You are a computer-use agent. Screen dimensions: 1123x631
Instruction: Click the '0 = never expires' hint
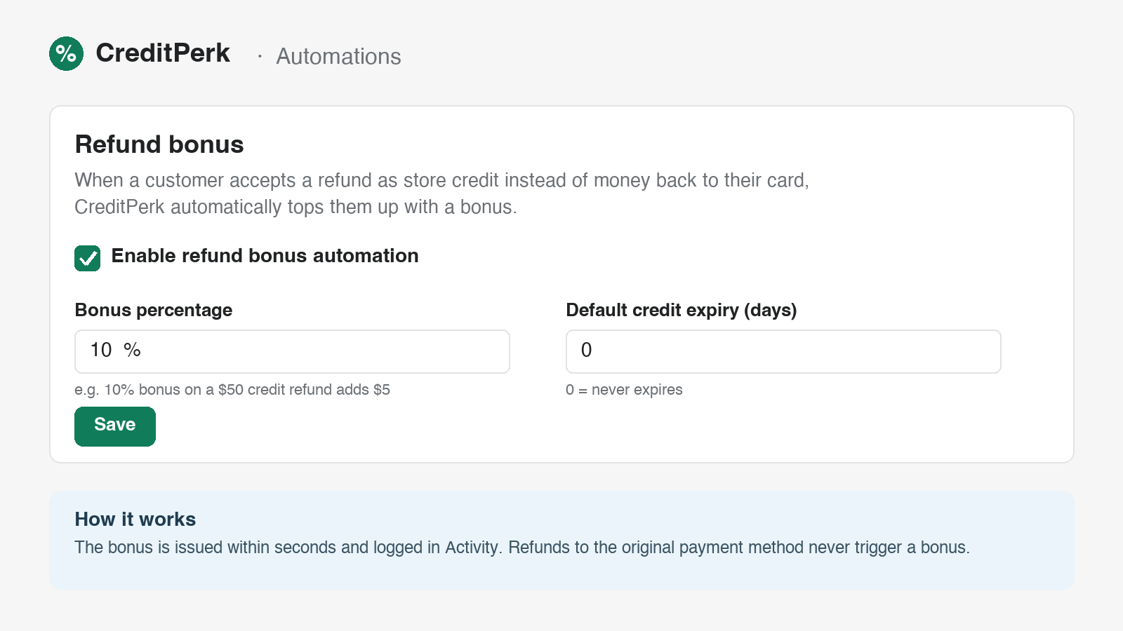pyautogui.click(x=624, y=390)
